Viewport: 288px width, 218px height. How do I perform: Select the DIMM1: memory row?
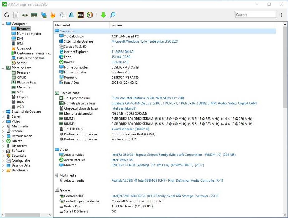[165, 119]
